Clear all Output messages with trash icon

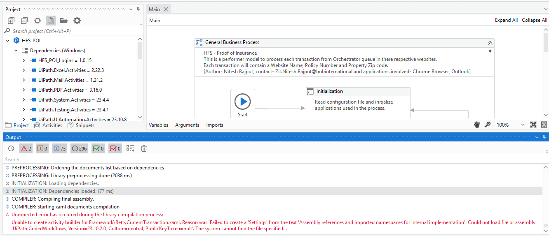tap(144, 148)
